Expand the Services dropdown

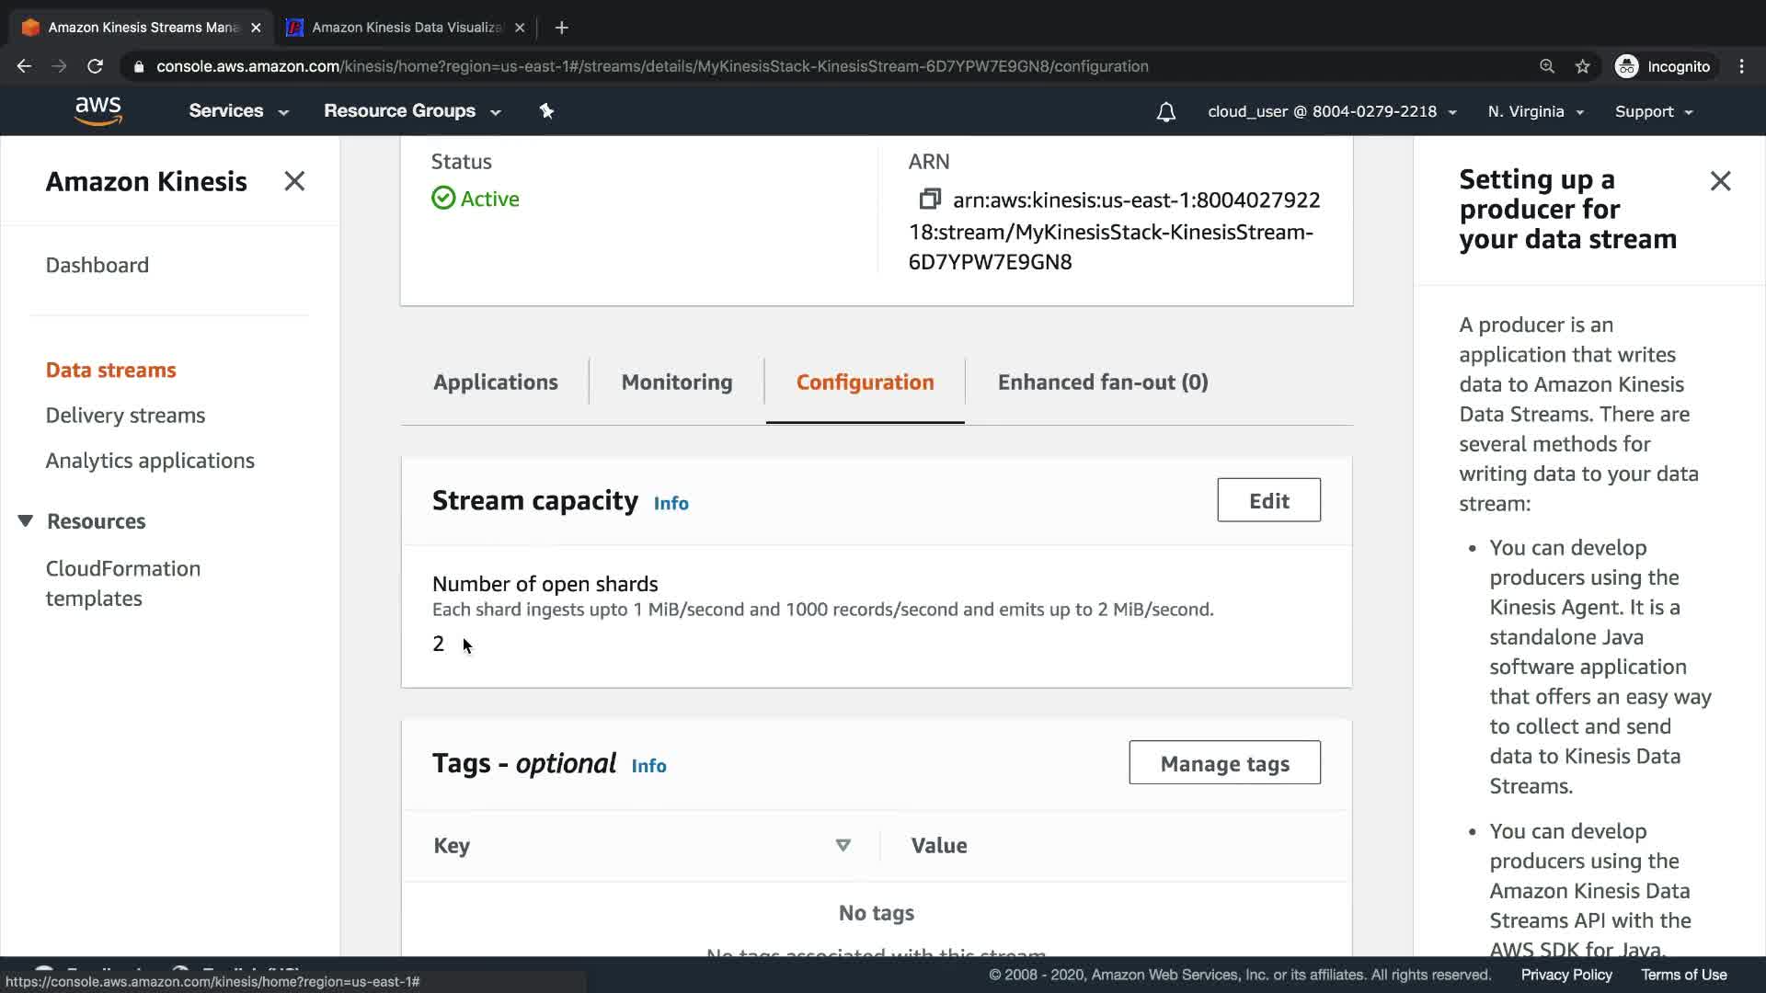click(238, 111)
